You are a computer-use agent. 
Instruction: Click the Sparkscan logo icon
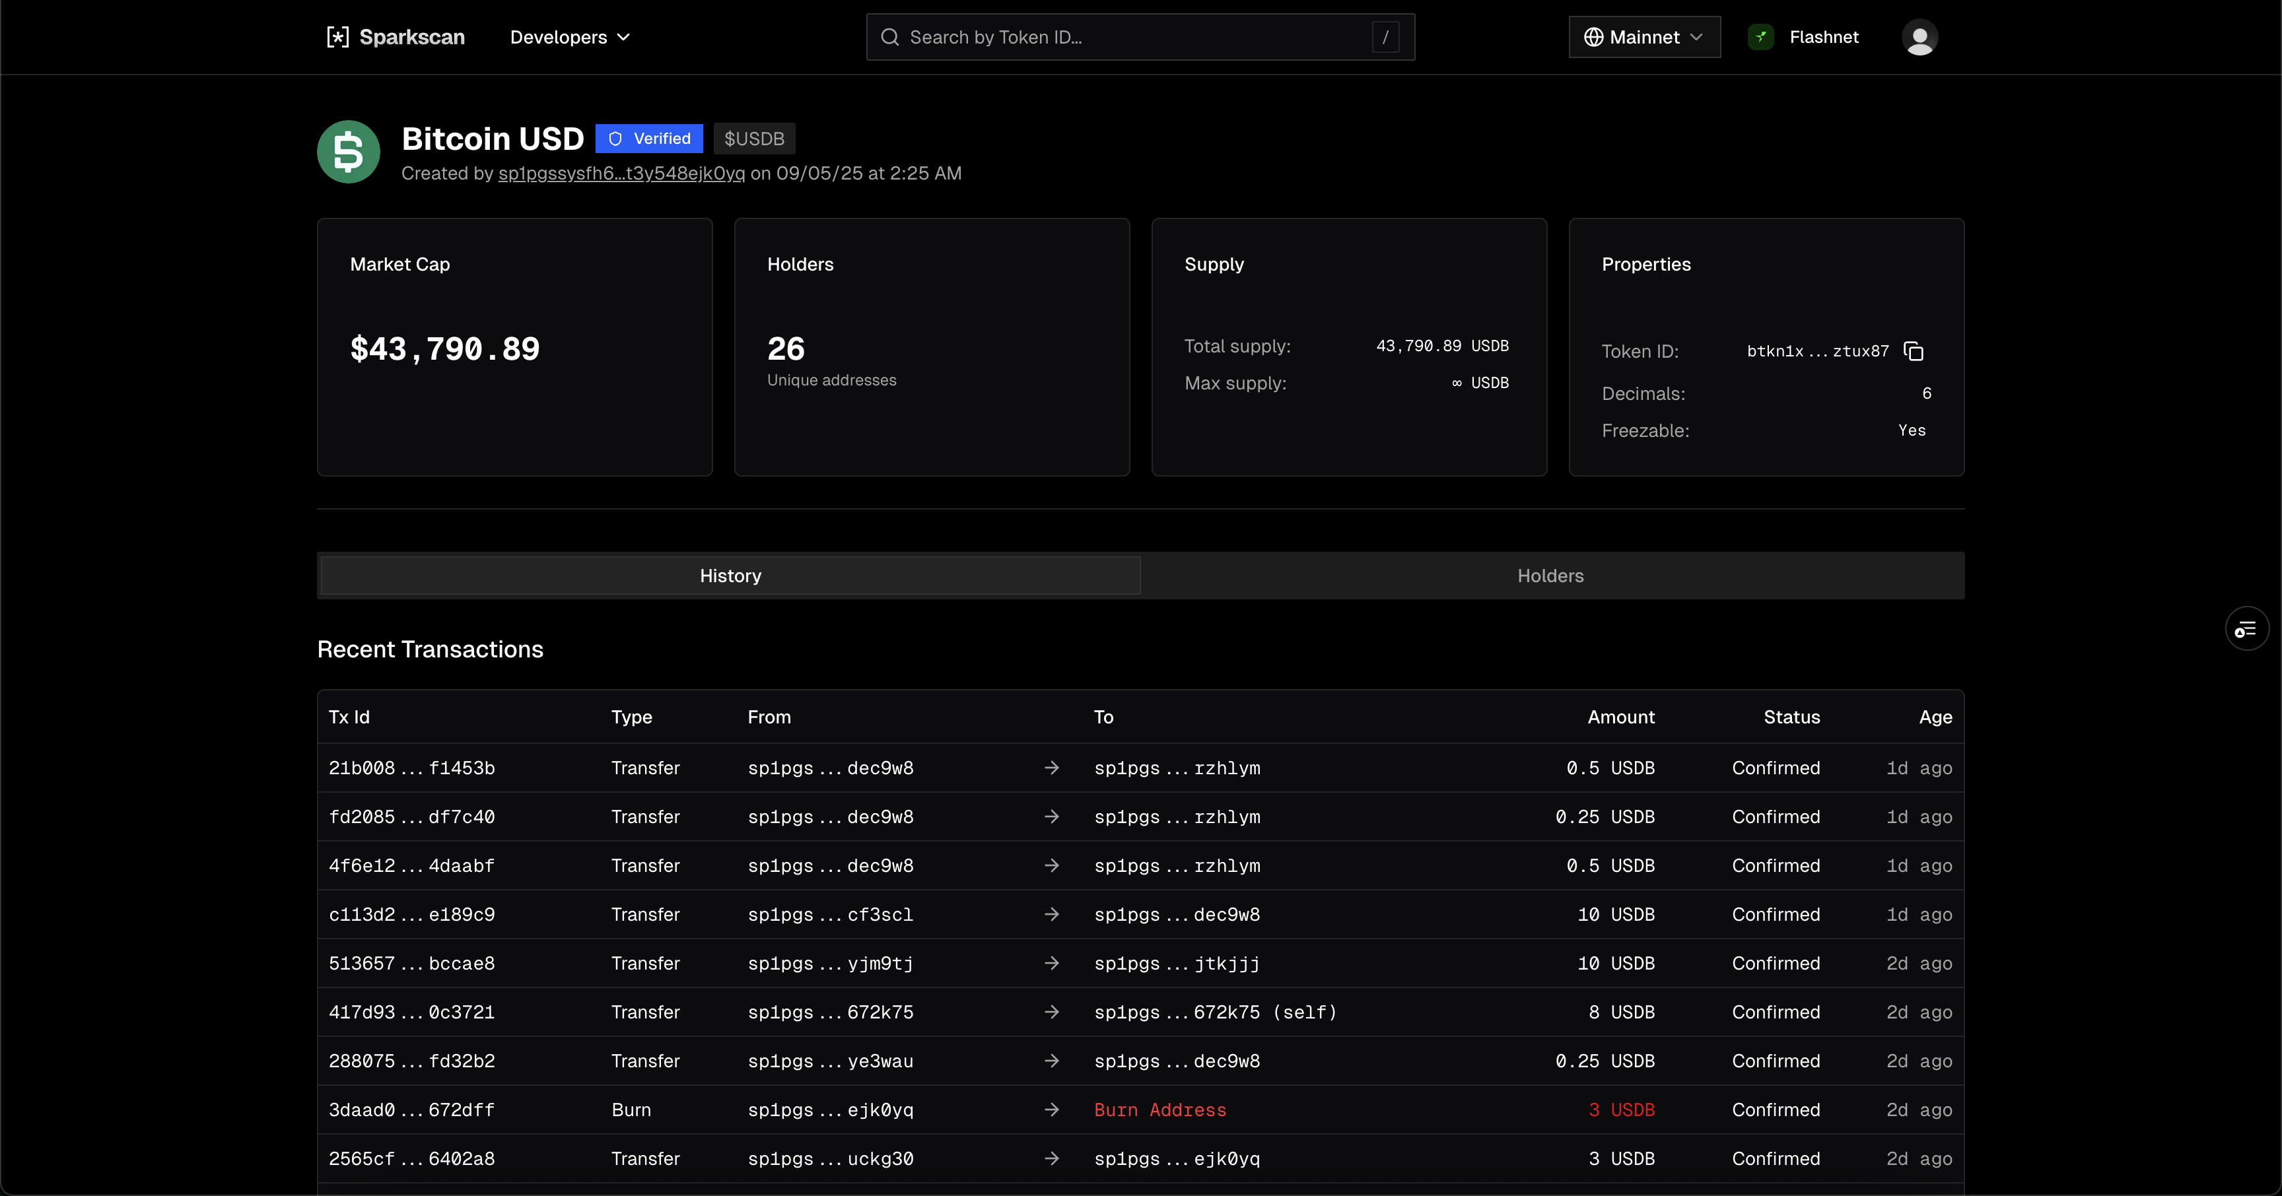[337, 37]
